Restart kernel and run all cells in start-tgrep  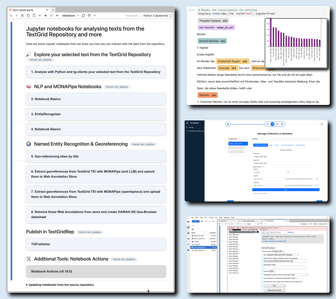coord(57,16)
